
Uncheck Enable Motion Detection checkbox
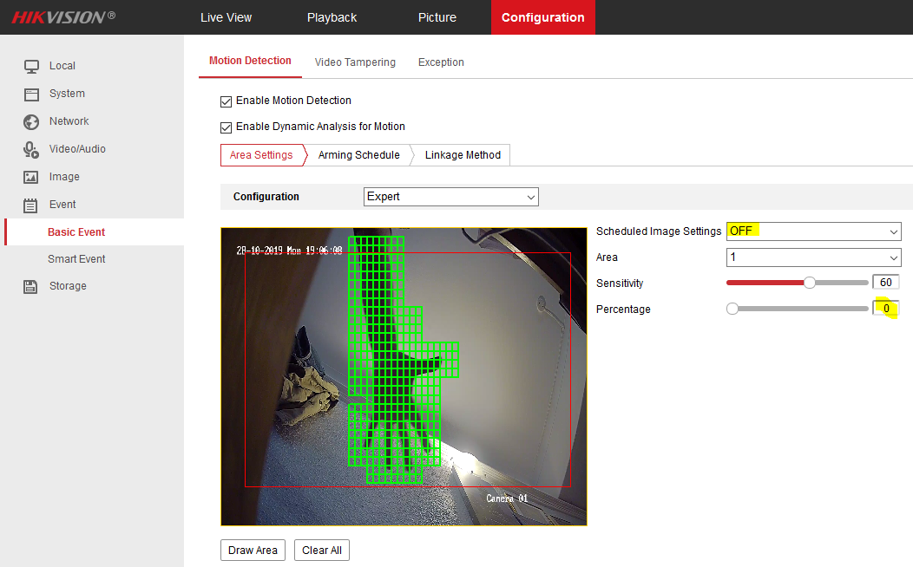tap(227, 101)
